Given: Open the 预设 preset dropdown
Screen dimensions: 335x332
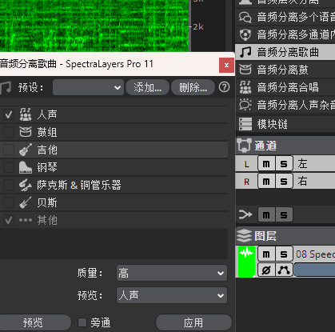Looking at the screenshot, I should (88, 87).
